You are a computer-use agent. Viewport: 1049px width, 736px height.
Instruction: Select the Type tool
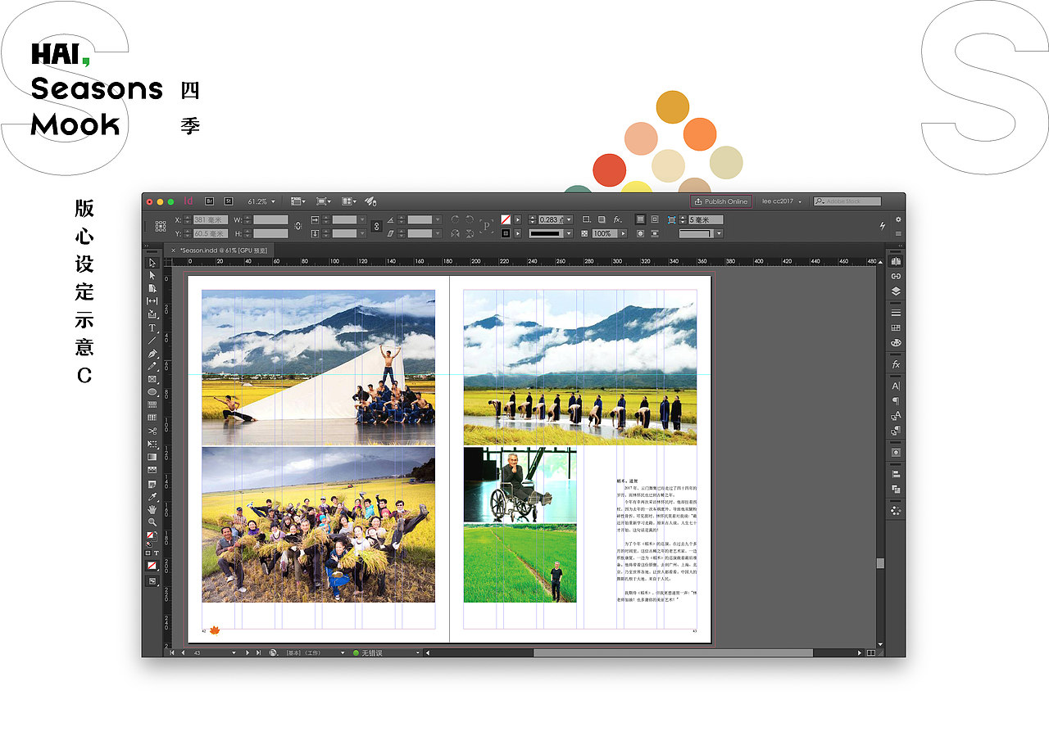(152, 327)
